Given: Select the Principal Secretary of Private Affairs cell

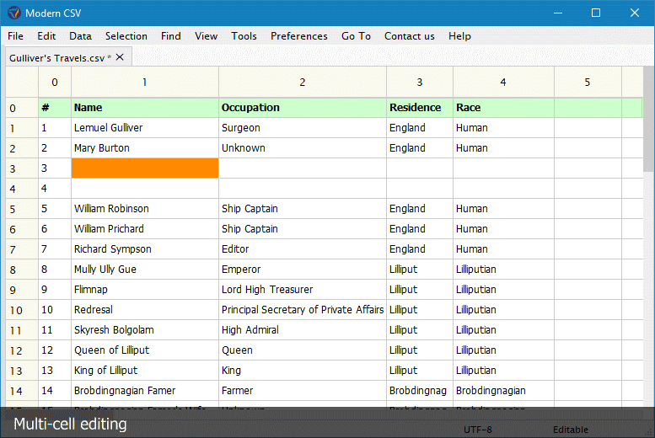Looking at the screenshot, I should pyautogui.click(x=302, y=310).
